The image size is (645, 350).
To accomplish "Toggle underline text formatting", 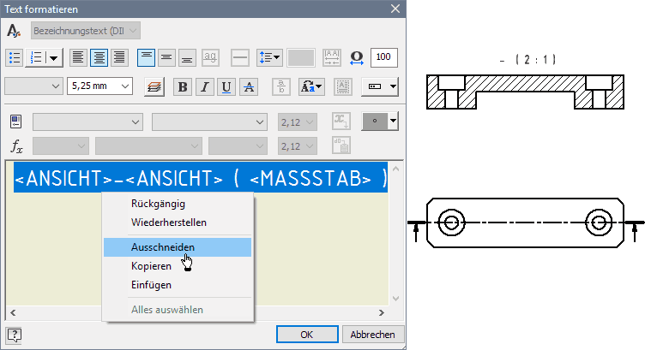I will coord(227,86).
